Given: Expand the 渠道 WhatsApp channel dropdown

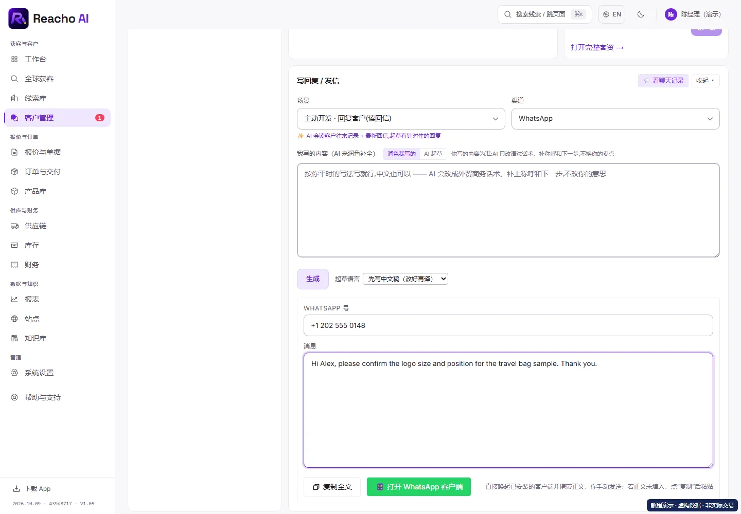Looking at the screenshot, I should click(615, 119).
